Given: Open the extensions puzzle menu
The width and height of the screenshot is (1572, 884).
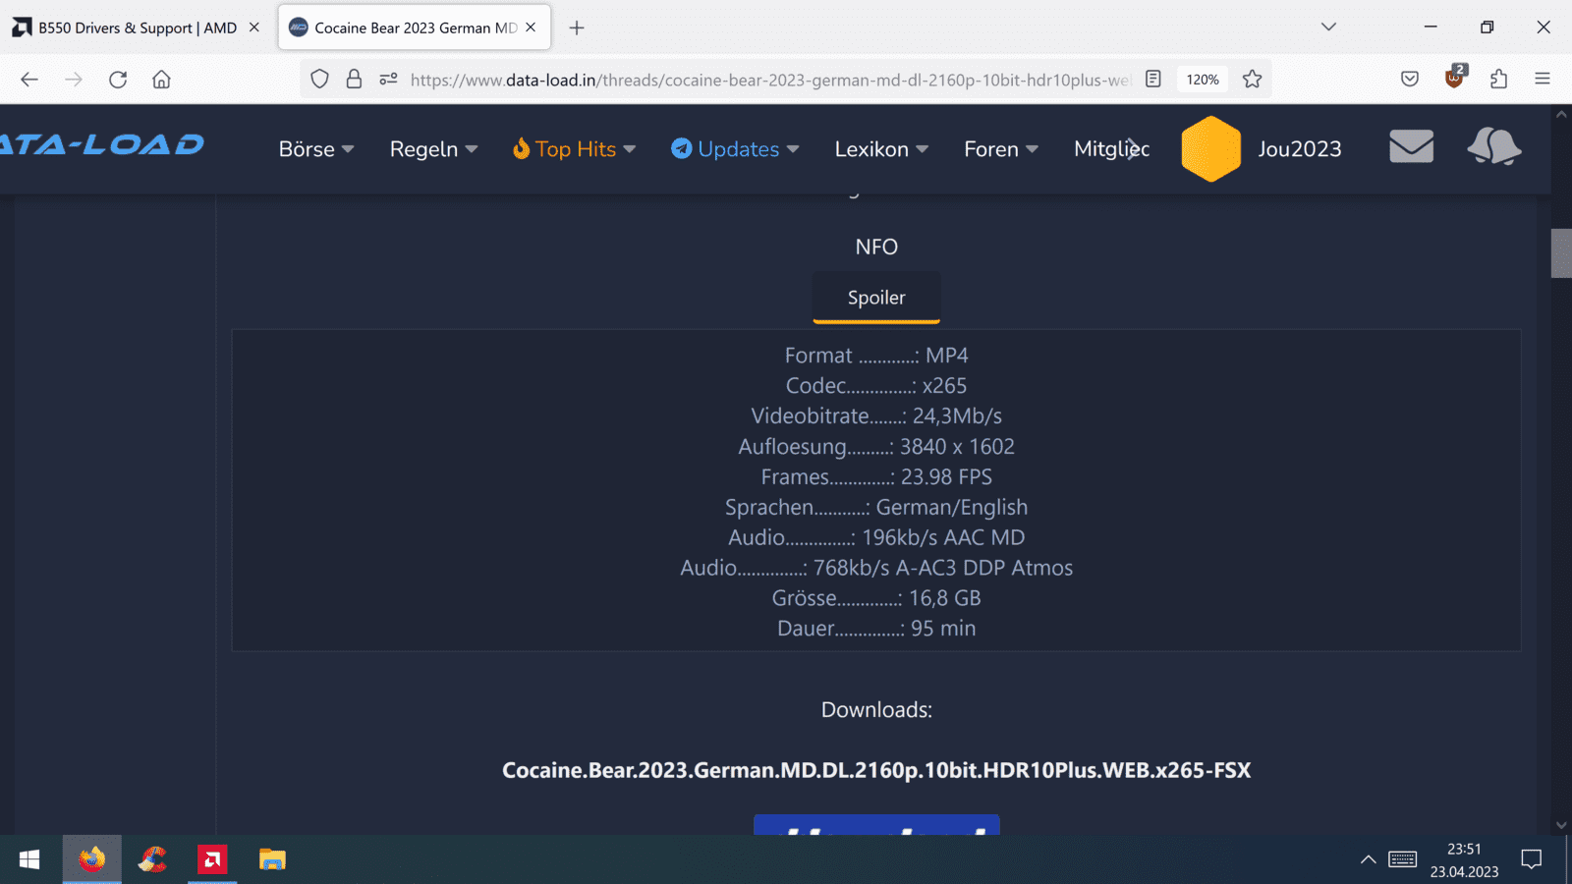Looking at the screenshot, I should click(x=1498, y=80).
